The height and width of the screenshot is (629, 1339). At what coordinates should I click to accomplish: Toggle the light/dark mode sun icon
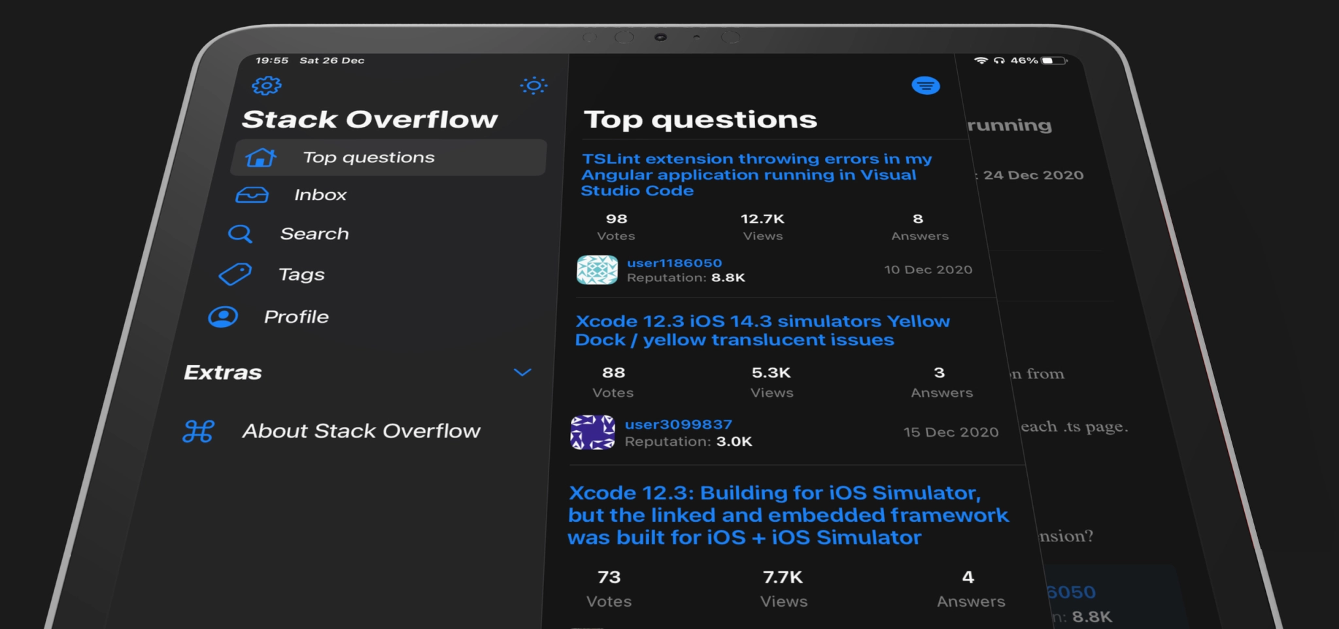(x=534, y=86)
